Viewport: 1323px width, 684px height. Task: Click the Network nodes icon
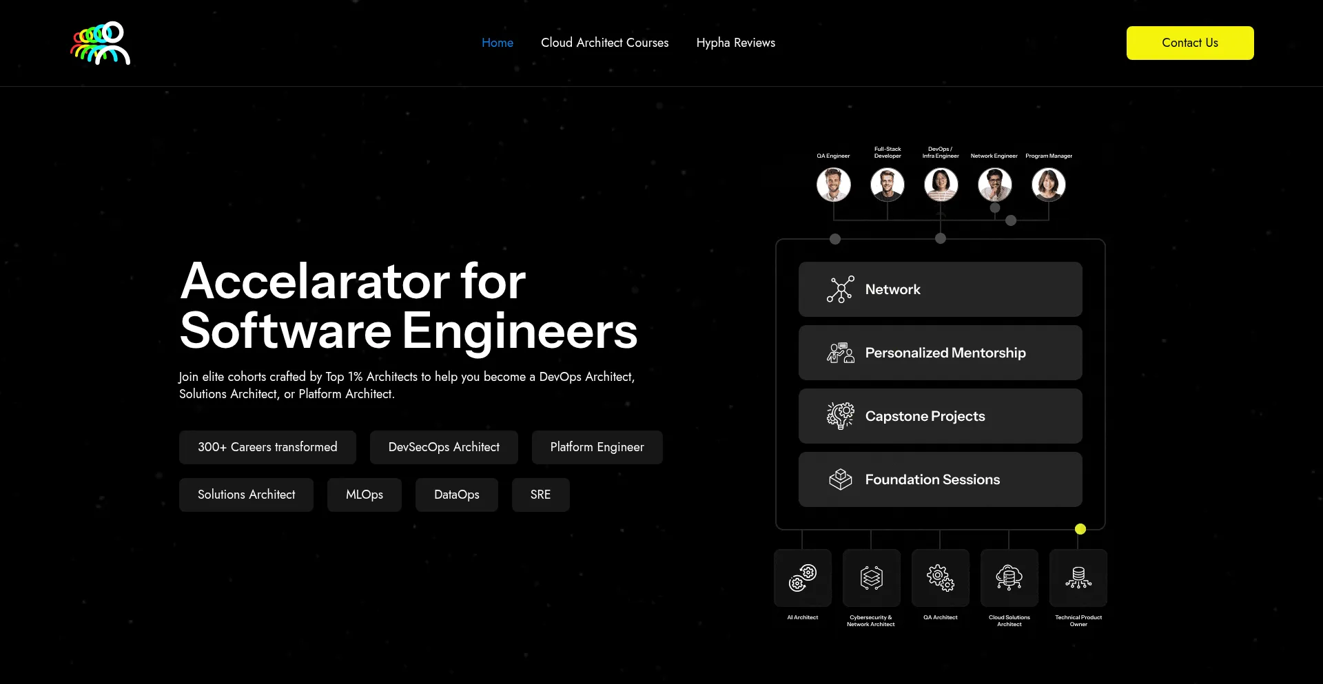840,289
